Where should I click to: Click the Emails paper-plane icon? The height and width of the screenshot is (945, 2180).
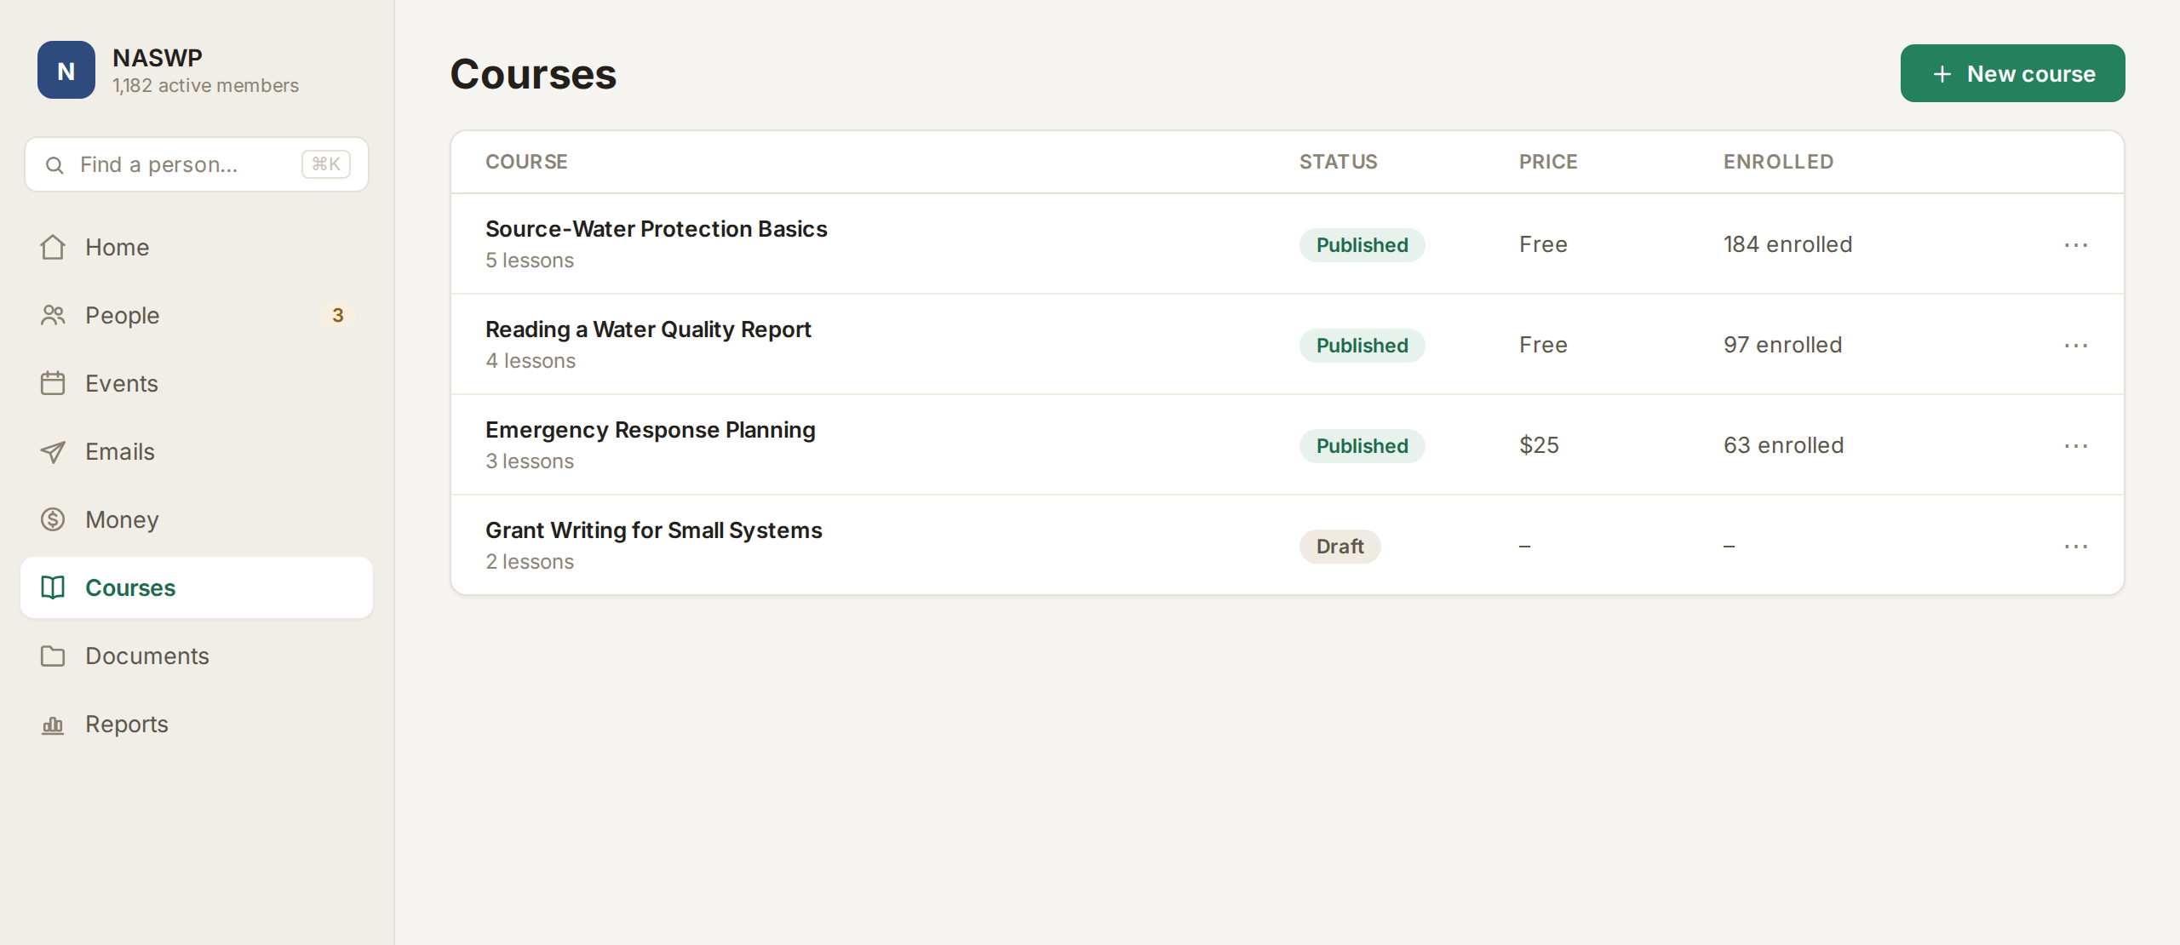pos(53,451)
